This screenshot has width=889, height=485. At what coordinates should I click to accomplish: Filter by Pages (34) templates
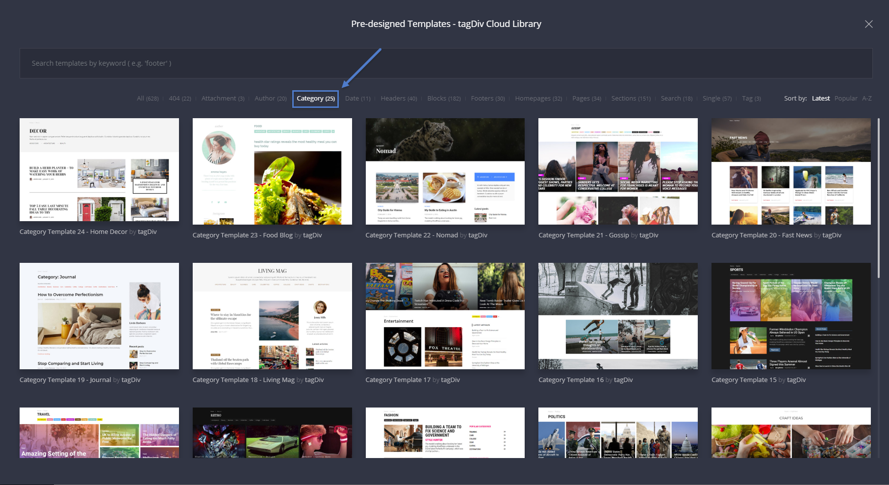(587, 99)
